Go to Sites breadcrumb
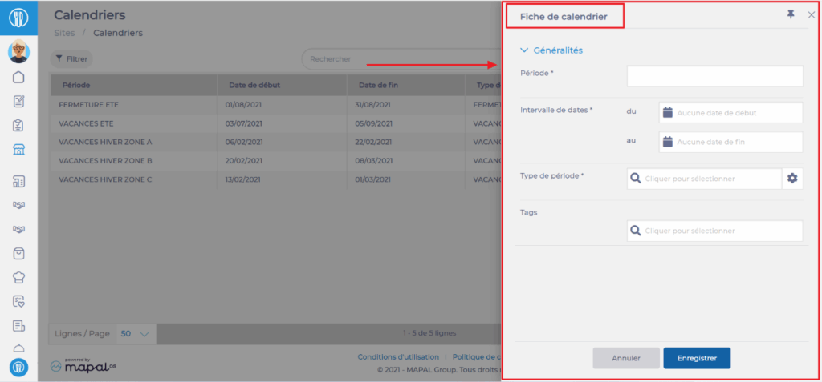 [64, 33]
